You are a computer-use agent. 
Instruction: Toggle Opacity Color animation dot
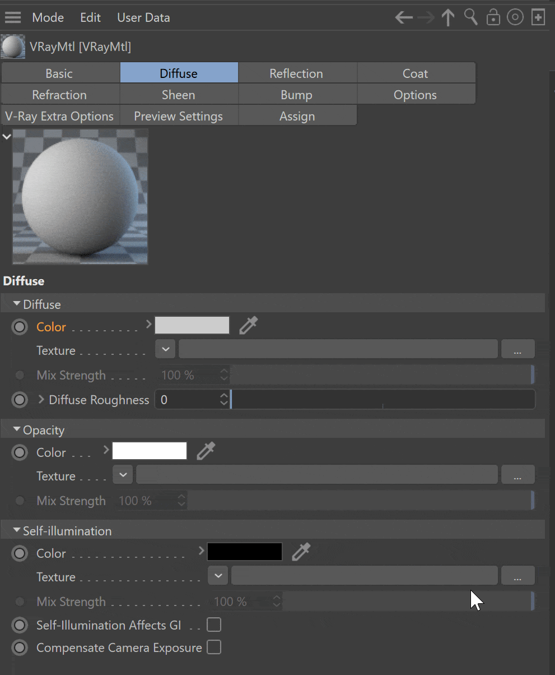[x=20, y=452]
